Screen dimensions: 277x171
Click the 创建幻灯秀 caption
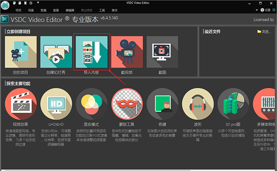(x=56, y=72)
